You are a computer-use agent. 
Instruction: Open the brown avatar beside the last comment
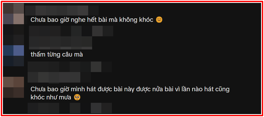(13, 87)
